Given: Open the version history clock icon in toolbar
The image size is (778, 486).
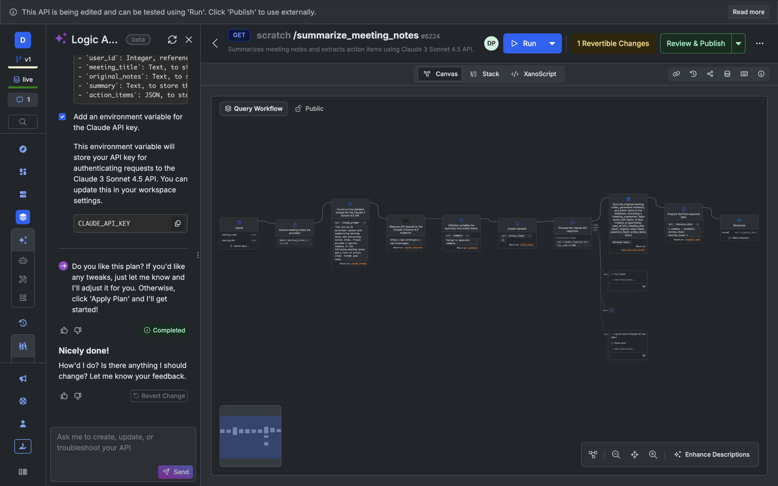Looking at the screenshot, I should (693, 74).
